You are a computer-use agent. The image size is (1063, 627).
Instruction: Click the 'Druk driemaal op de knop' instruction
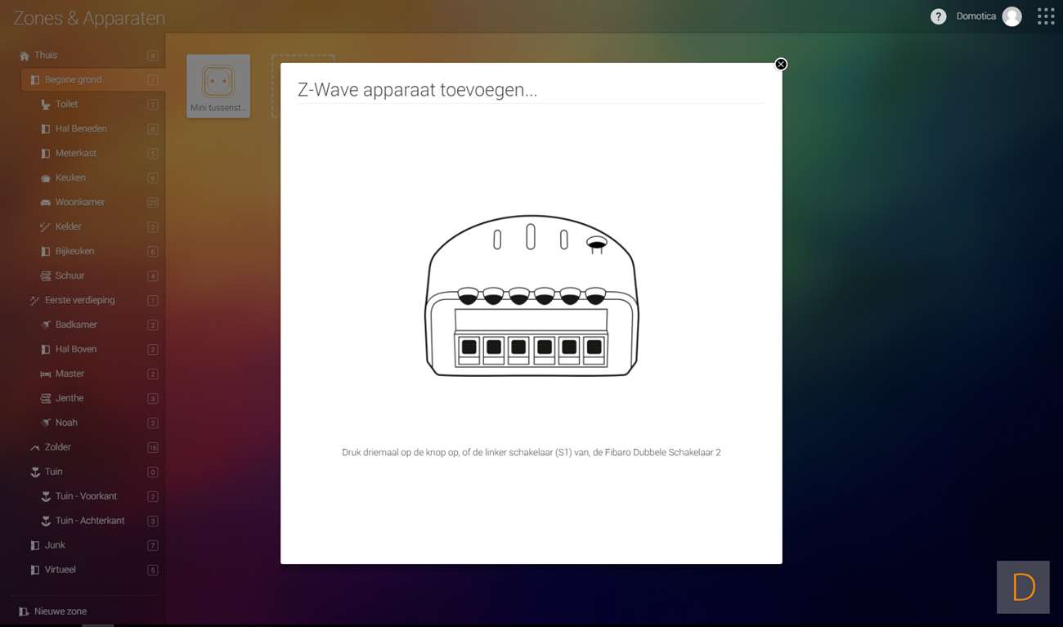tap(531, 452)
